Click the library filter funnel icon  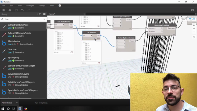[40, 14]
